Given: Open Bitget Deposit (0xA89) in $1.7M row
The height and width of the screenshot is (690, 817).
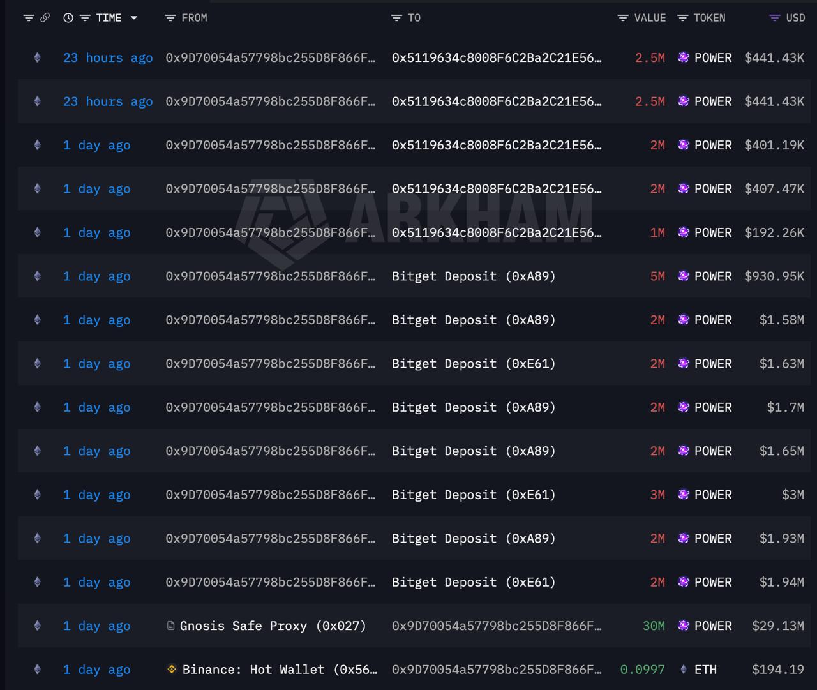Looking at the screenshot, I should [x=474, y=407].
